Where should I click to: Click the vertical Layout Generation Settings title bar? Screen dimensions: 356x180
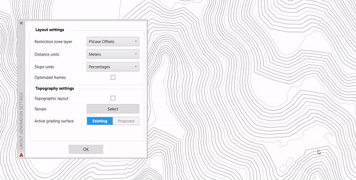pyautogui.click(x=21, y=120)
